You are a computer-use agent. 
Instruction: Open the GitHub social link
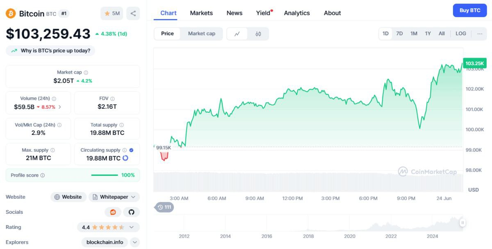coord(132,212)
